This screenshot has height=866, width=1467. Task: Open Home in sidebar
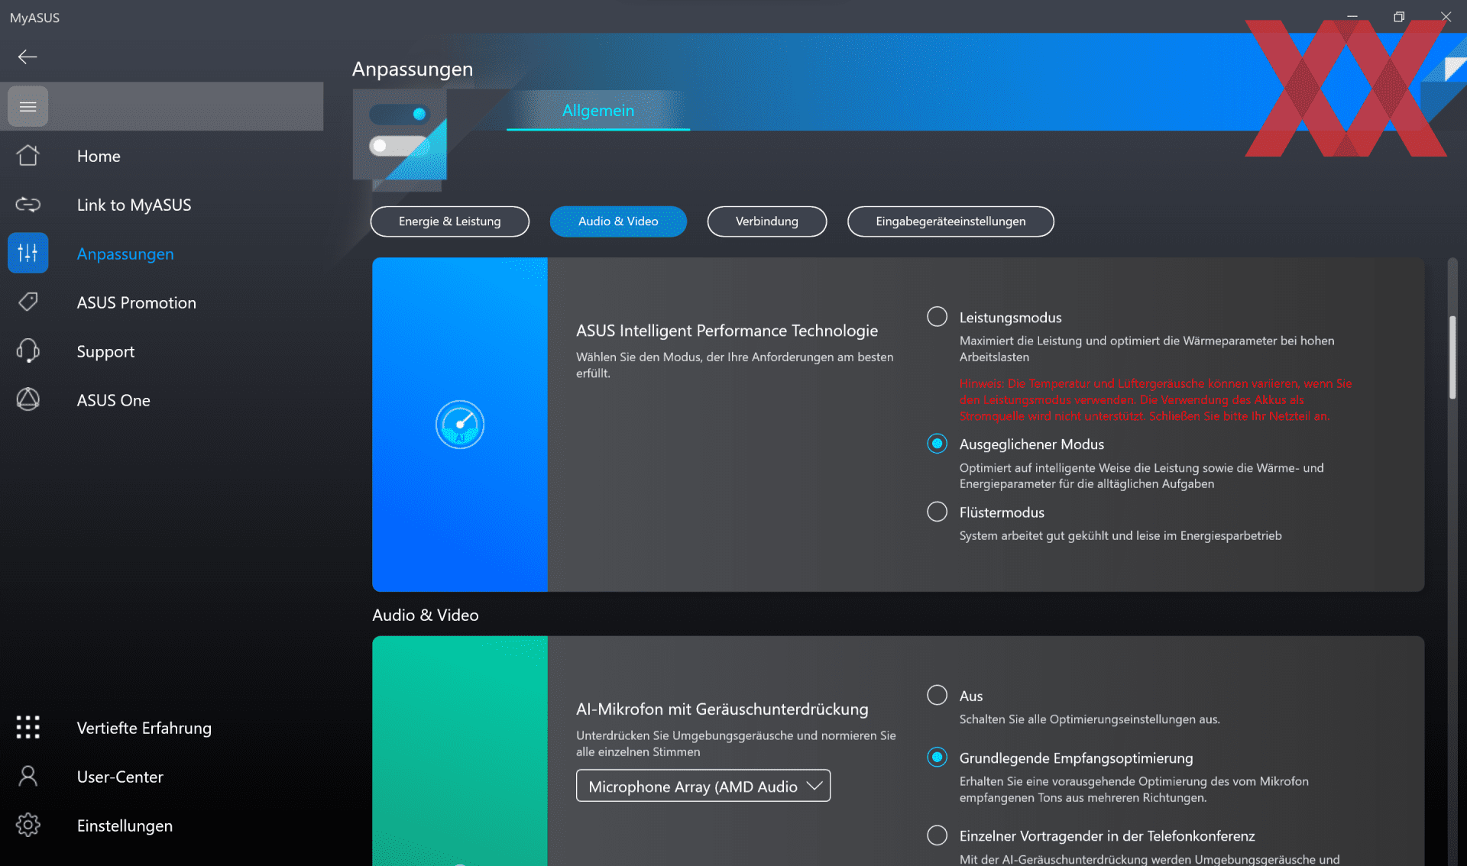tap(99, 156)
